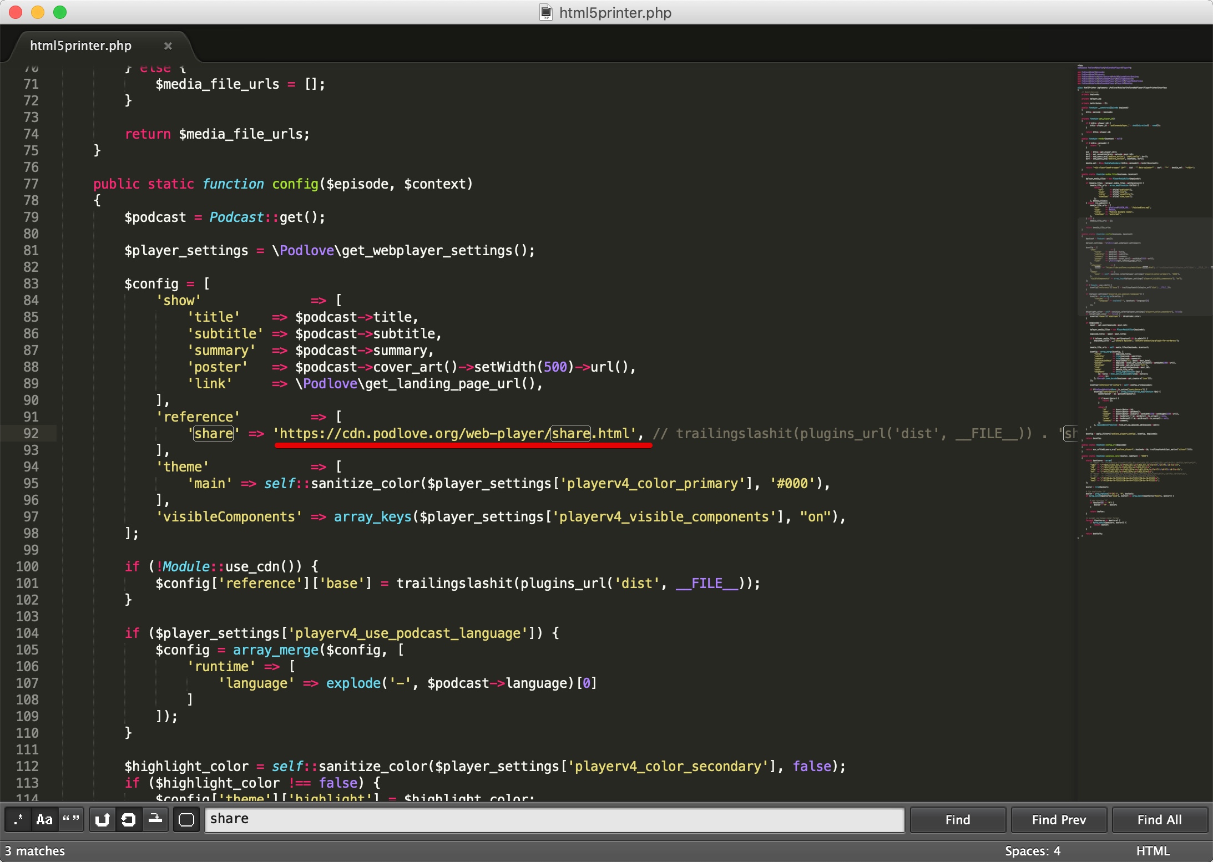This screenshot has width=1213, height=862.
Task: Open the Spaces: 4 indentation menu
Action: coord(1033,851)
